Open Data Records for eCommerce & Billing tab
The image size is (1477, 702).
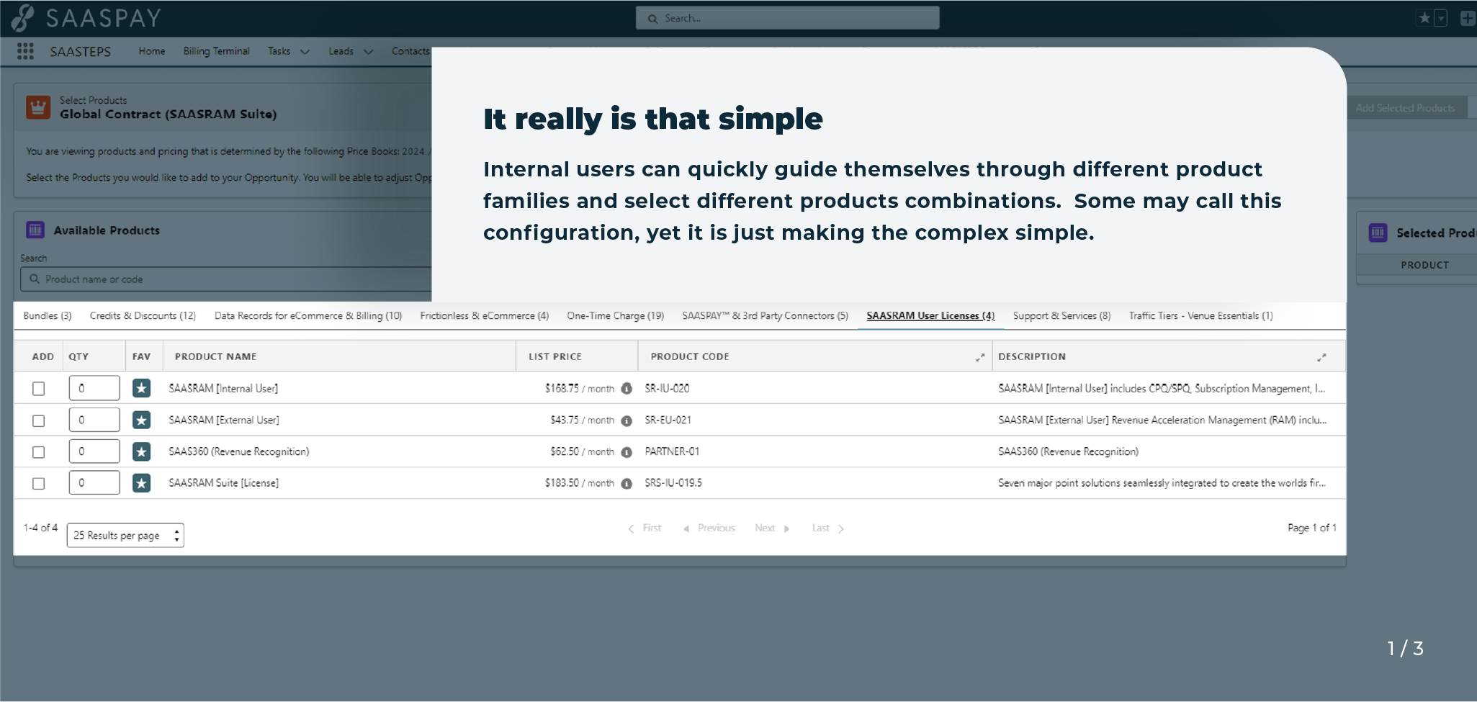point(308,315)
